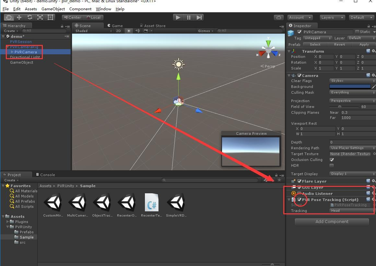Click the save search star icon
Screen dimensions: 376x266
click(279, 180)
